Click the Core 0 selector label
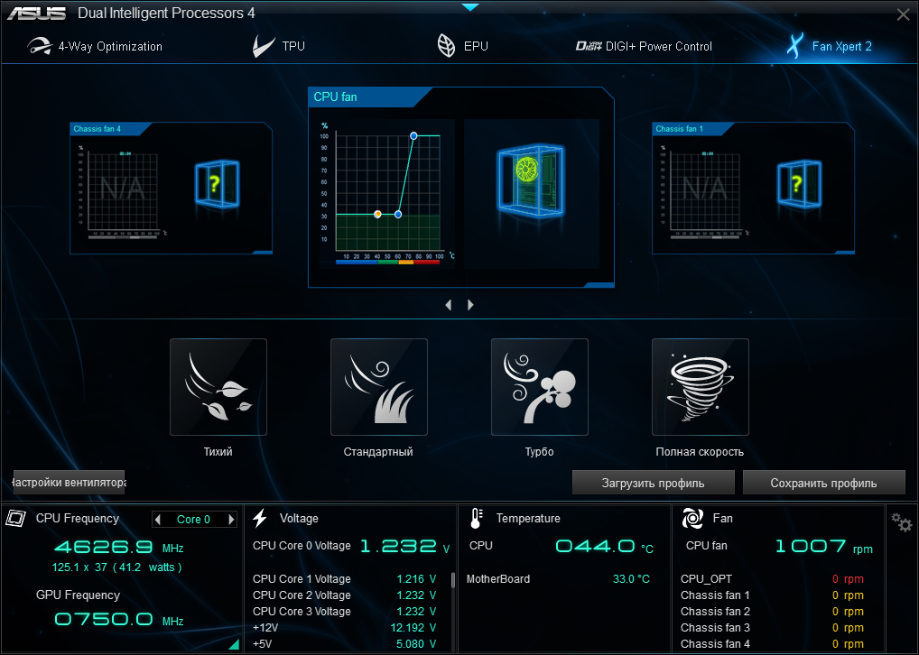This screenshot has height=655, width=919. click(193, 519)
